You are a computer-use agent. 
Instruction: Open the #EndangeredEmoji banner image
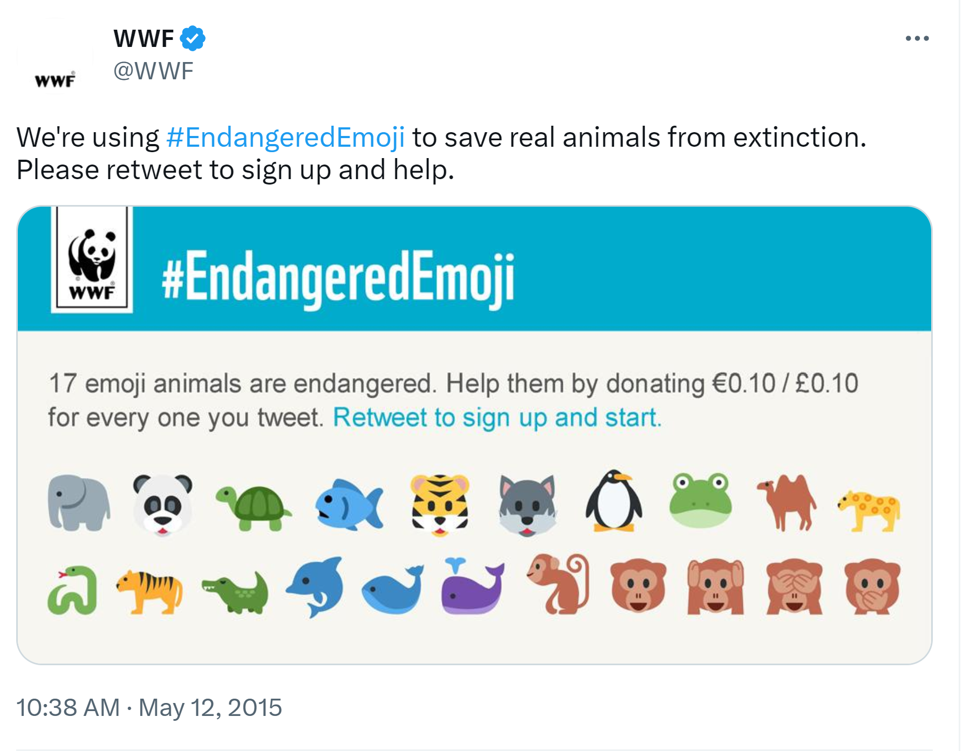[x=475, y=270]
